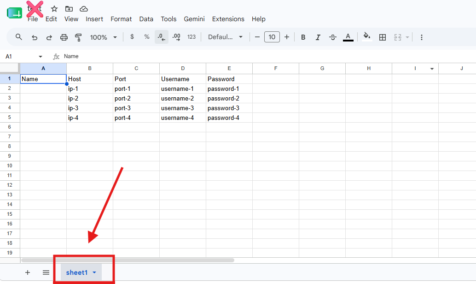The image size is (476, 284).
Task: Click the Sheets home logo icon
Action: pyautogui.click(x=15, y=13)
